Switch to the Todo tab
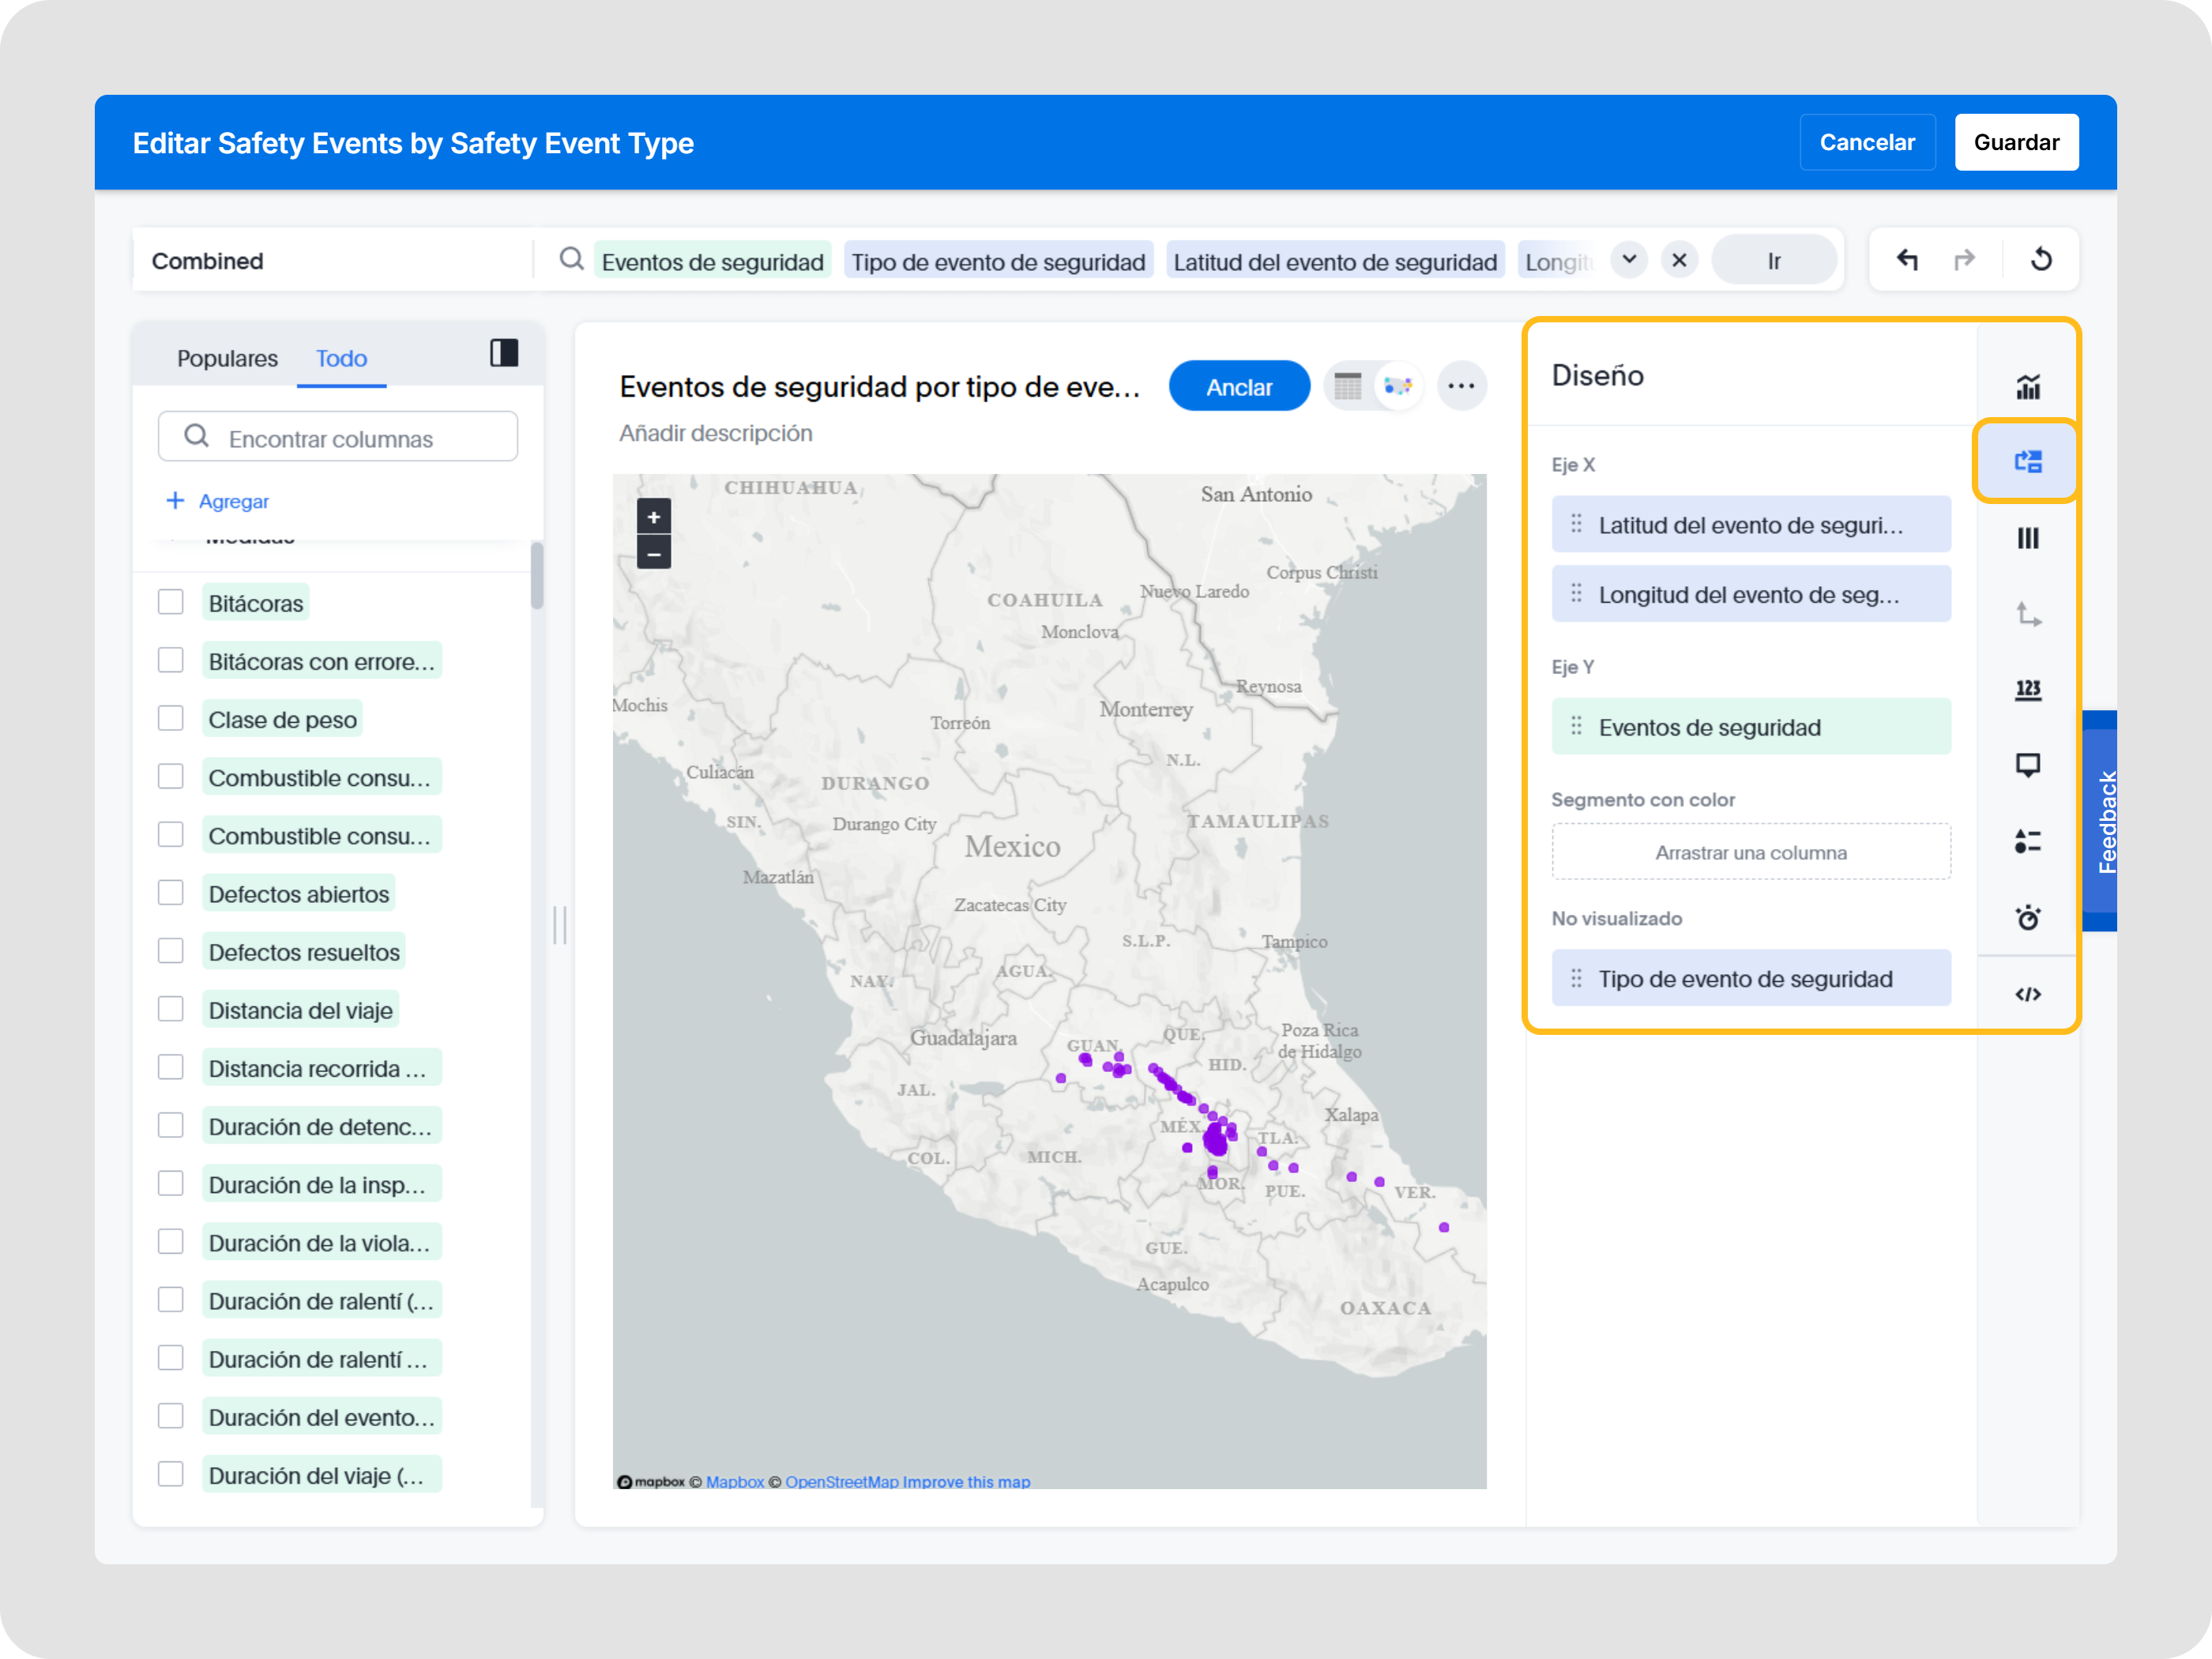 click(x=341, y=358)
